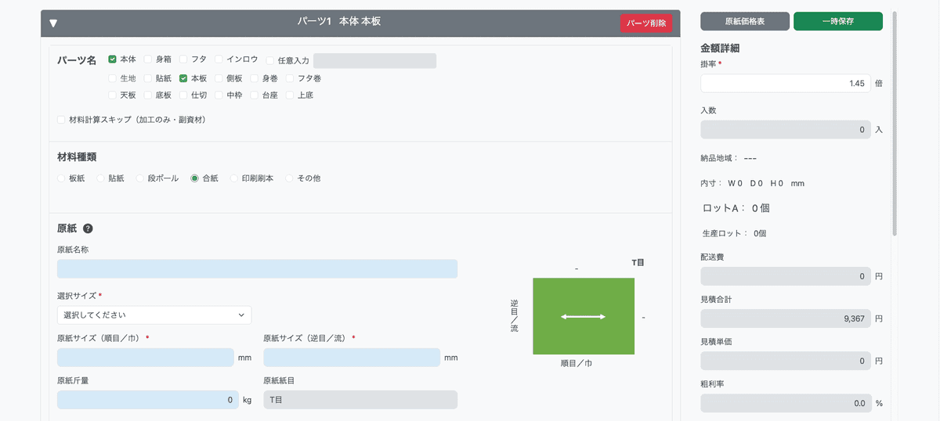Enable 材料計算スキップ checkbox
The image size is (940, 421).
pos(61,120)
